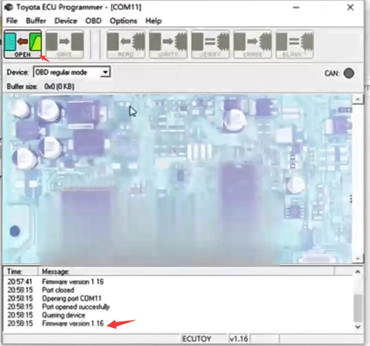370x346 pixels.
Task: Click the Toyota ECU Programmer title bar icon
Action: [x=9, y=7]
